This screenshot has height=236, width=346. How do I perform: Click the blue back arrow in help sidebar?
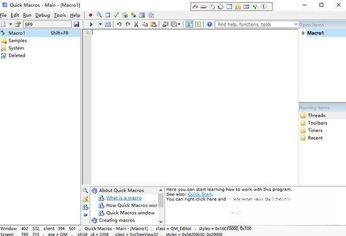click(x=86, y=215)
